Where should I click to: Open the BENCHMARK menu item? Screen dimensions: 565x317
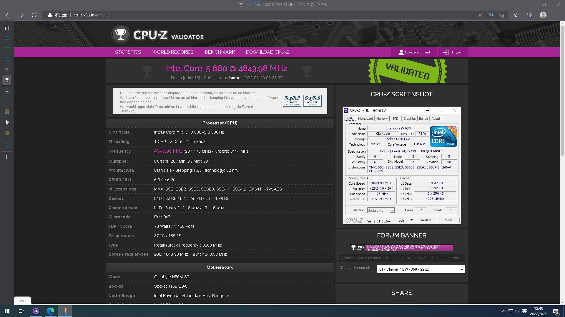coord(220,52)
